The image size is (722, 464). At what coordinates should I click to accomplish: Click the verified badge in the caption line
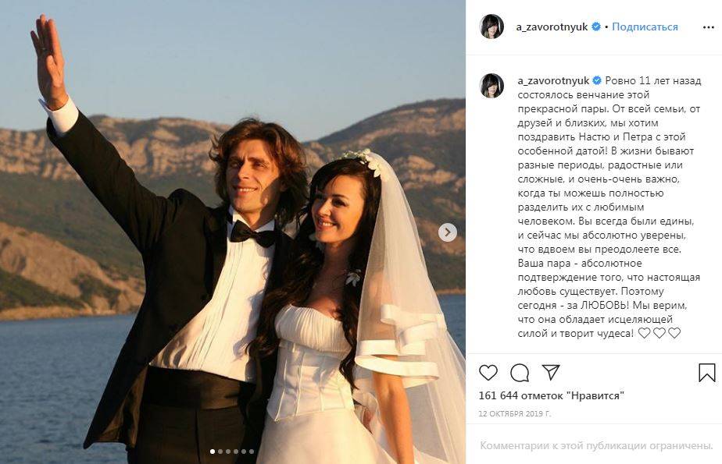click(596, 80)
